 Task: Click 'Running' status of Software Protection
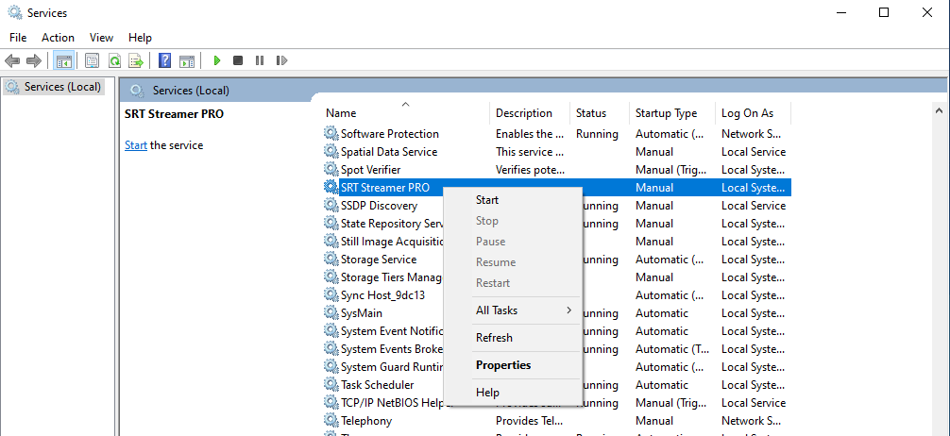597,134
